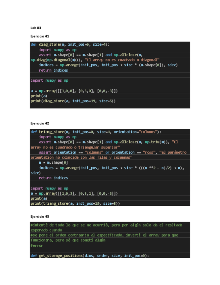Viewport: 220px width, 285px height.
Task: Click the print(triang_store(a, init_pos=19, size=5)) line
Action: coord(75,203)
